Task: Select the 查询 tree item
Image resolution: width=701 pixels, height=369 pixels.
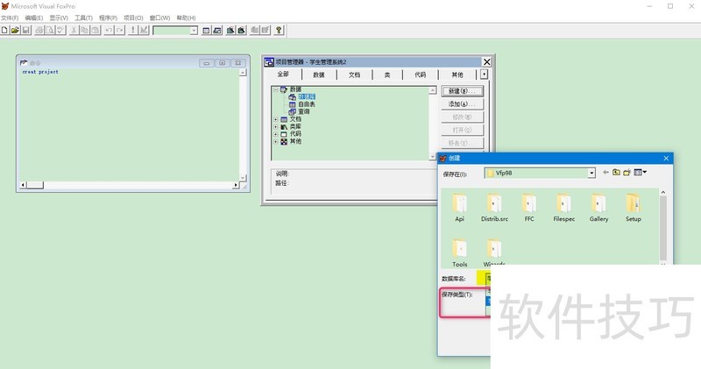Action: pyautogui.click(x=304, y=112)
